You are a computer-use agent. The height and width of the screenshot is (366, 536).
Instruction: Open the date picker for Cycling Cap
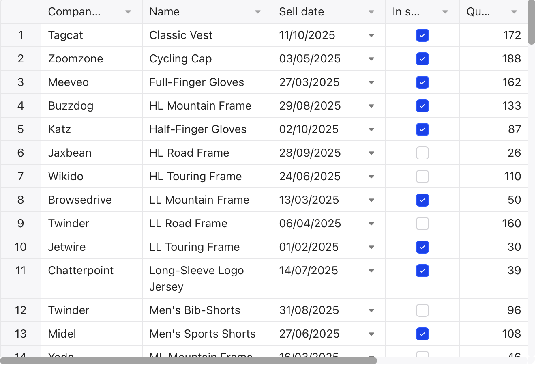(x=371, y=59)
